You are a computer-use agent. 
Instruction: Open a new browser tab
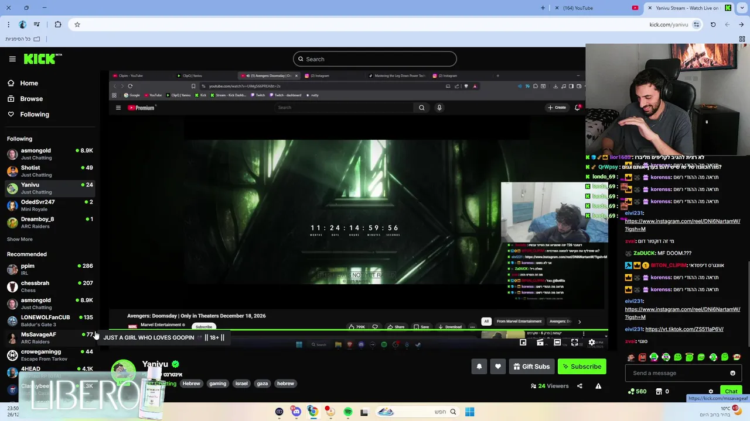[543, 8]
